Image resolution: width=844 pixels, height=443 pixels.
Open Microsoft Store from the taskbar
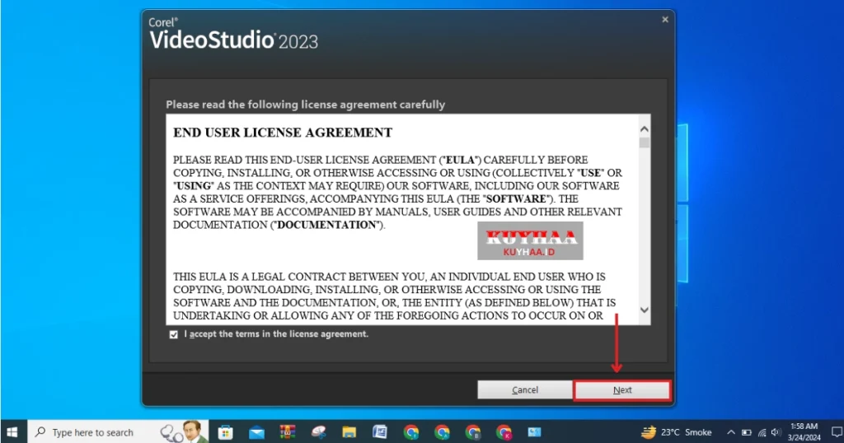tap(226, 431)
